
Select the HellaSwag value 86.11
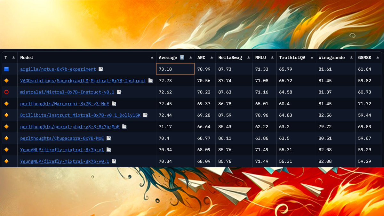[225, 138]
